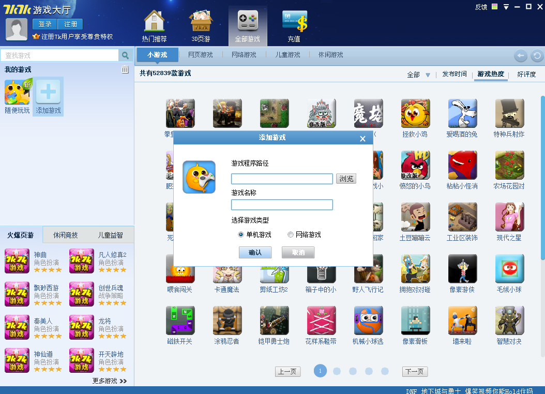Switch to the 儿童游戏 tab

coord(288,55)
